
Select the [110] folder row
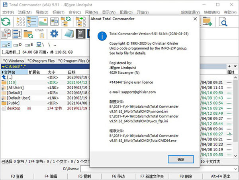[x=45, y=82]
